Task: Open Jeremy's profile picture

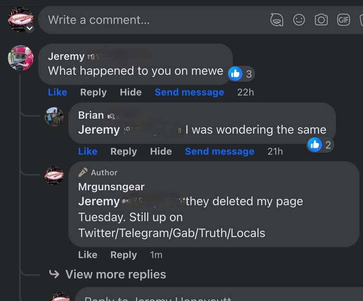Action: tap(21, 58)
